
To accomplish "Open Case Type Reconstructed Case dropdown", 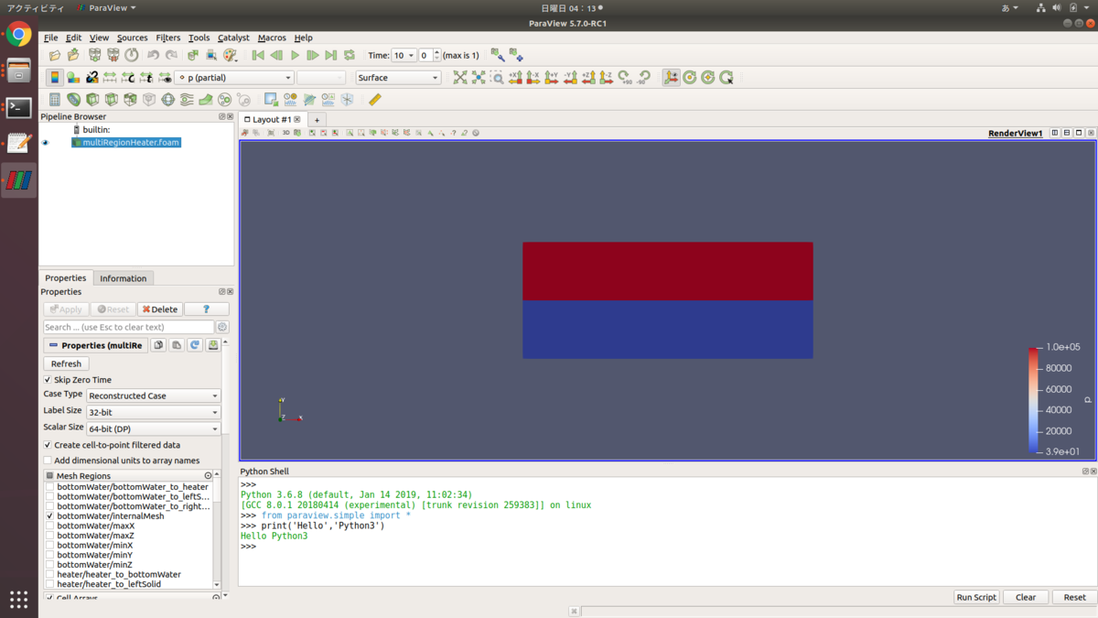I will 154,396.
